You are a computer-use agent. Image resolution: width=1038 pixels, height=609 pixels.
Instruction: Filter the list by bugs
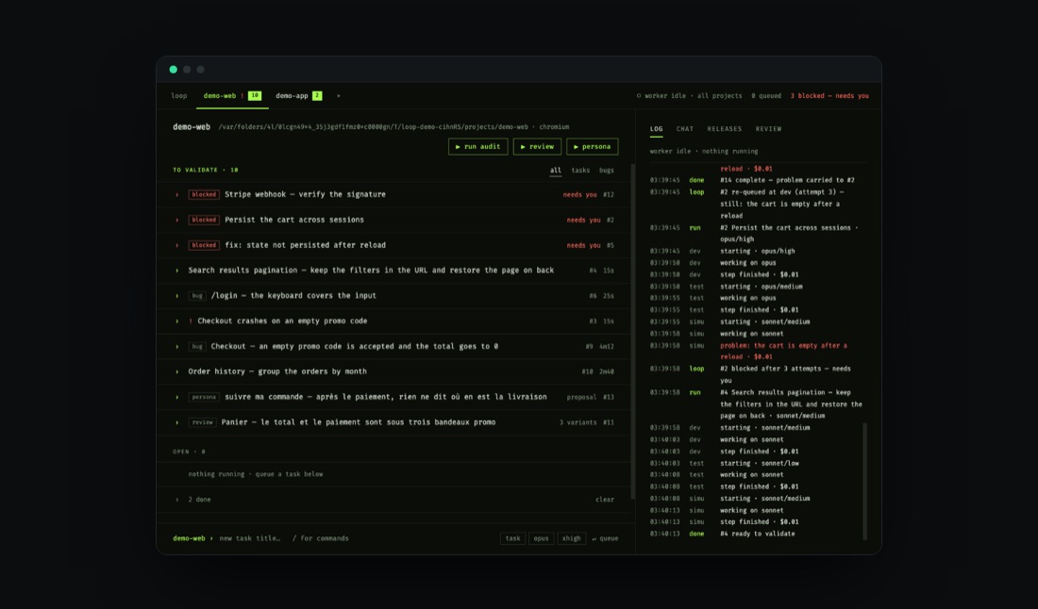tap(607, 171)
